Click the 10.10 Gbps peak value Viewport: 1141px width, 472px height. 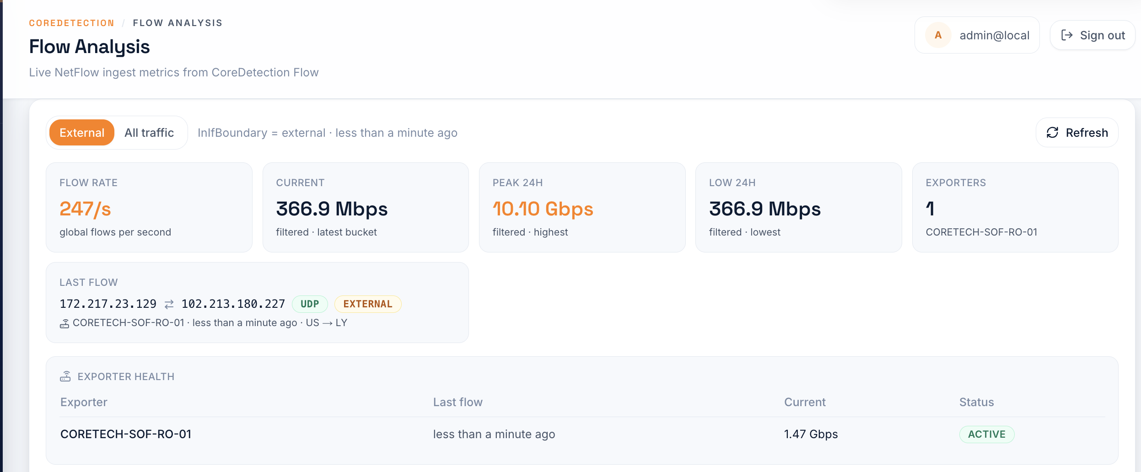click(x=543, y=209)
